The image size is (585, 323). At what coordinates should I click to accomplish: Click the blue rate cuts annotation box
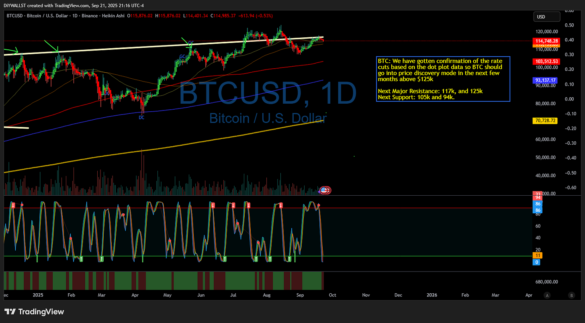pyautogui.click(x=443, y=79)
